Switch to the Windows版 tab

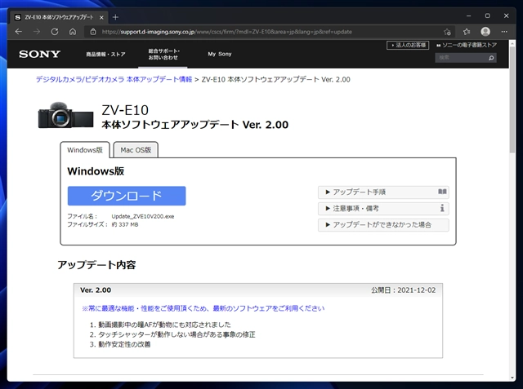(85, 150)
